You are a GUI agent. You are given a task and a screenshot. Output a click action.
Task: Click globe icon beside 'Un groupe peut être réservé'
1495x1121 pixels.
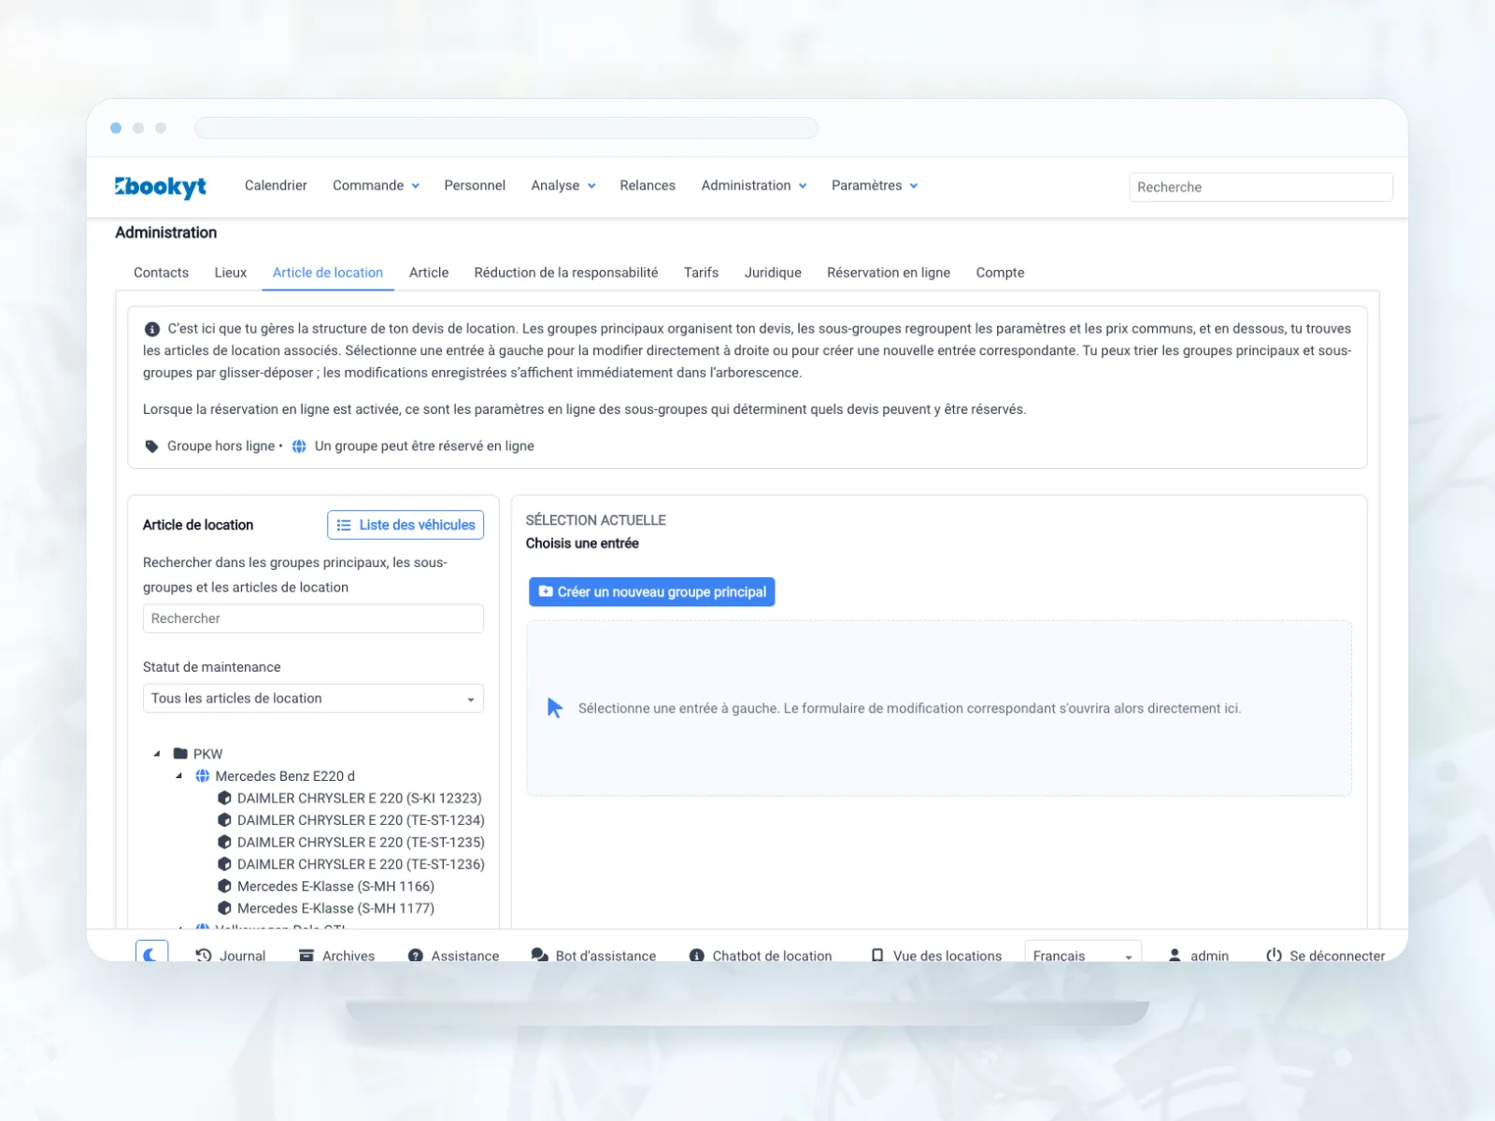point(299,447)
